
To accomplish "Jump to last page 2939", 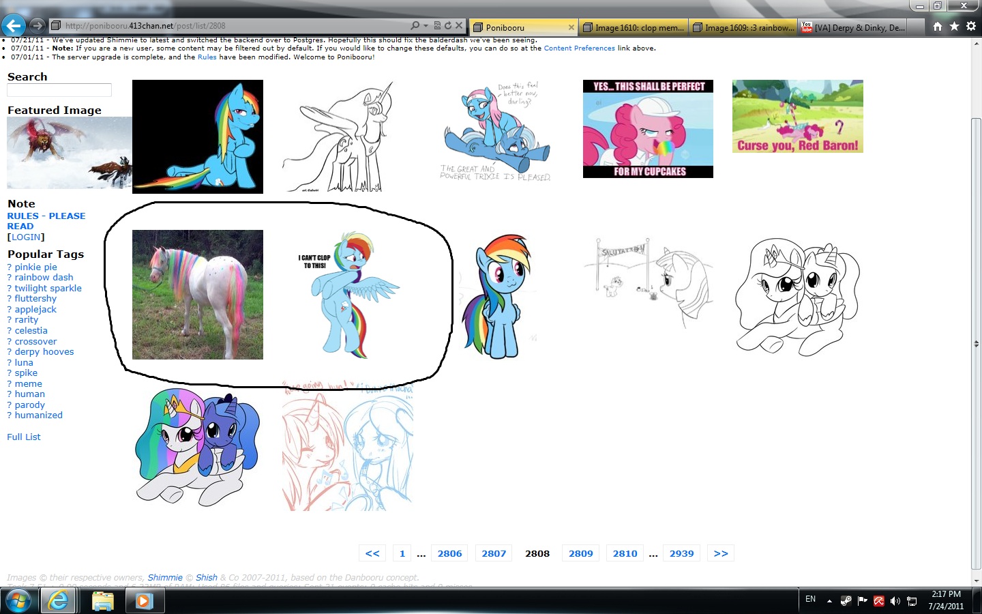I will coord(681,553).
